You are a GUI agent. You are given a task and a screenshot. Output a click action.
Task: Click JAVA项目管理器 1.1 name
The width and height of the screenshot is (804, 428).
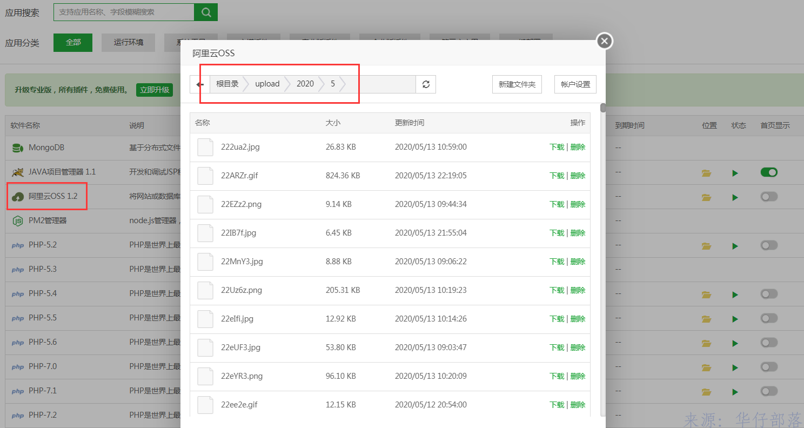[62, 172]
